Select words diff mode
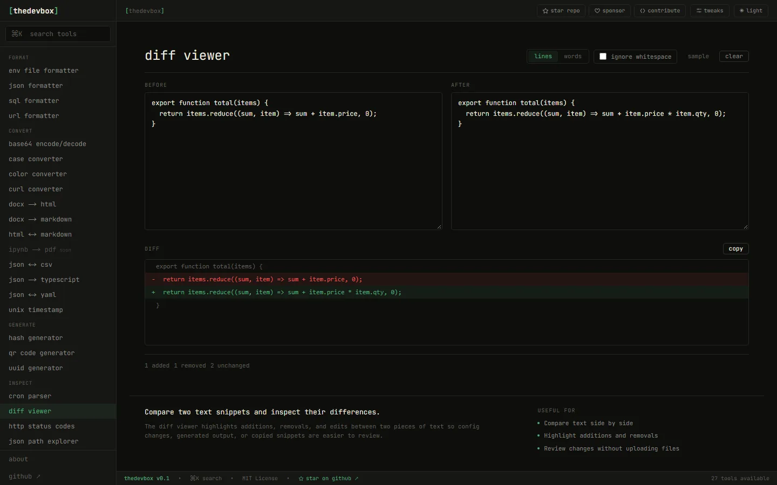This screenshot has width=777, height=485. point(572,57)
